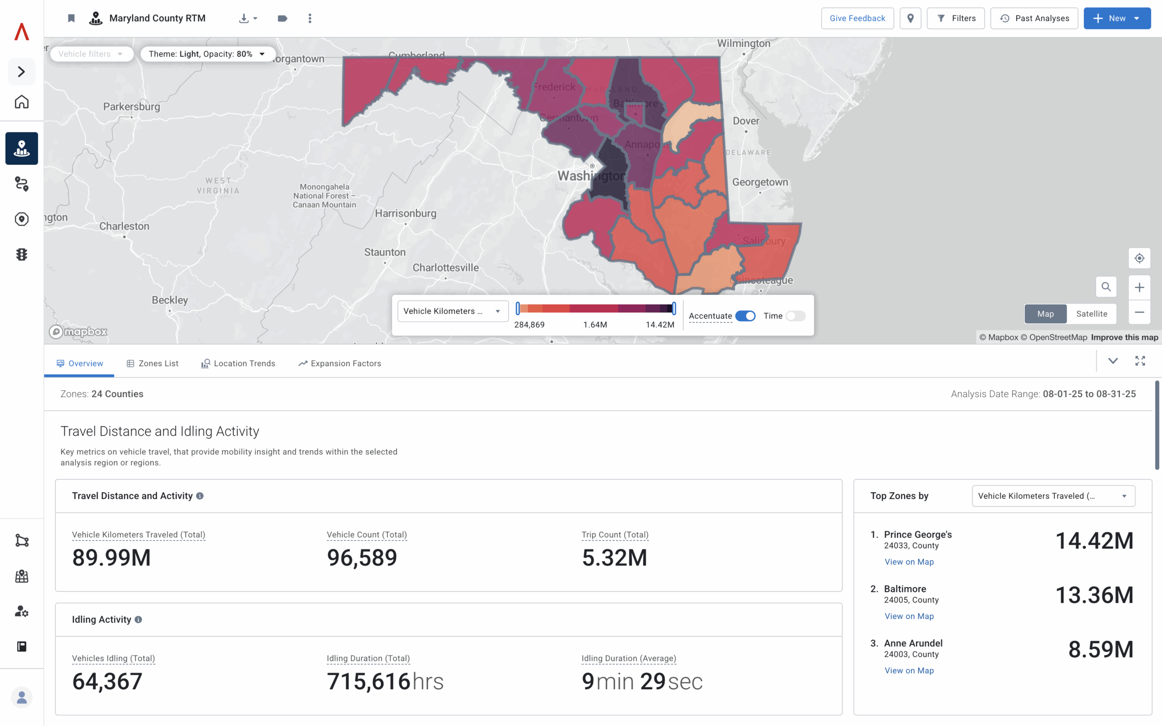This screenshot has height=726, width=1162.
Task: Open the Expansion Factors tab
Action: point(340,363)
